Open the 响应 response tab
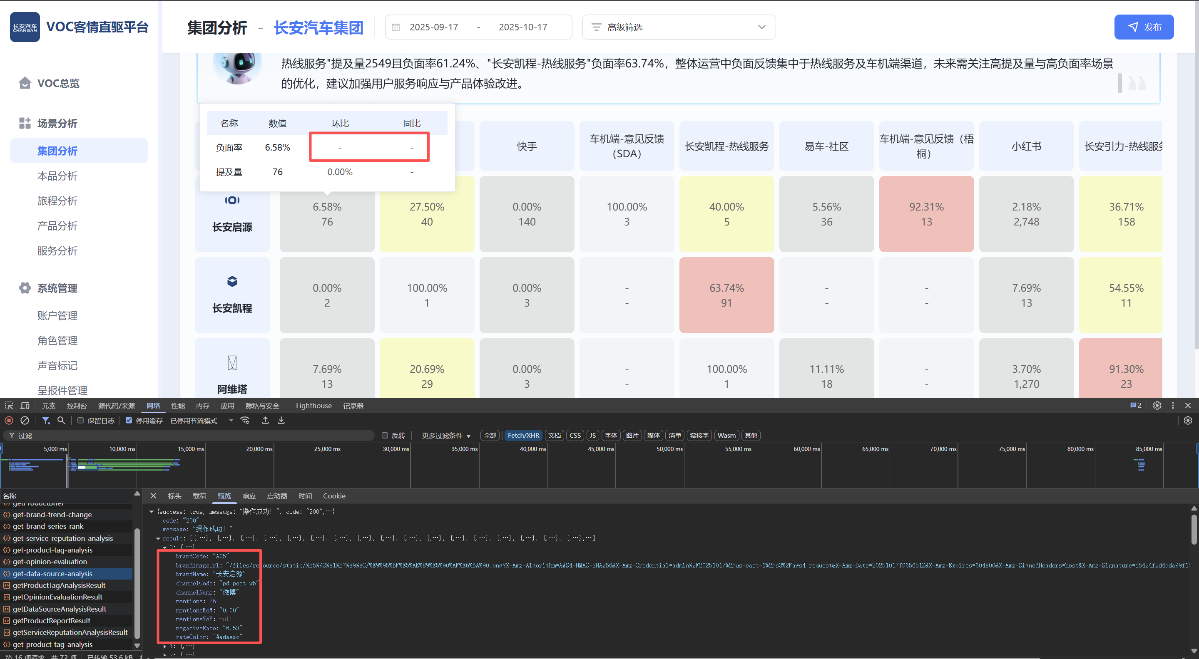Image resolution: width=1199 pixels, height=659 pixels. [249, 496]
